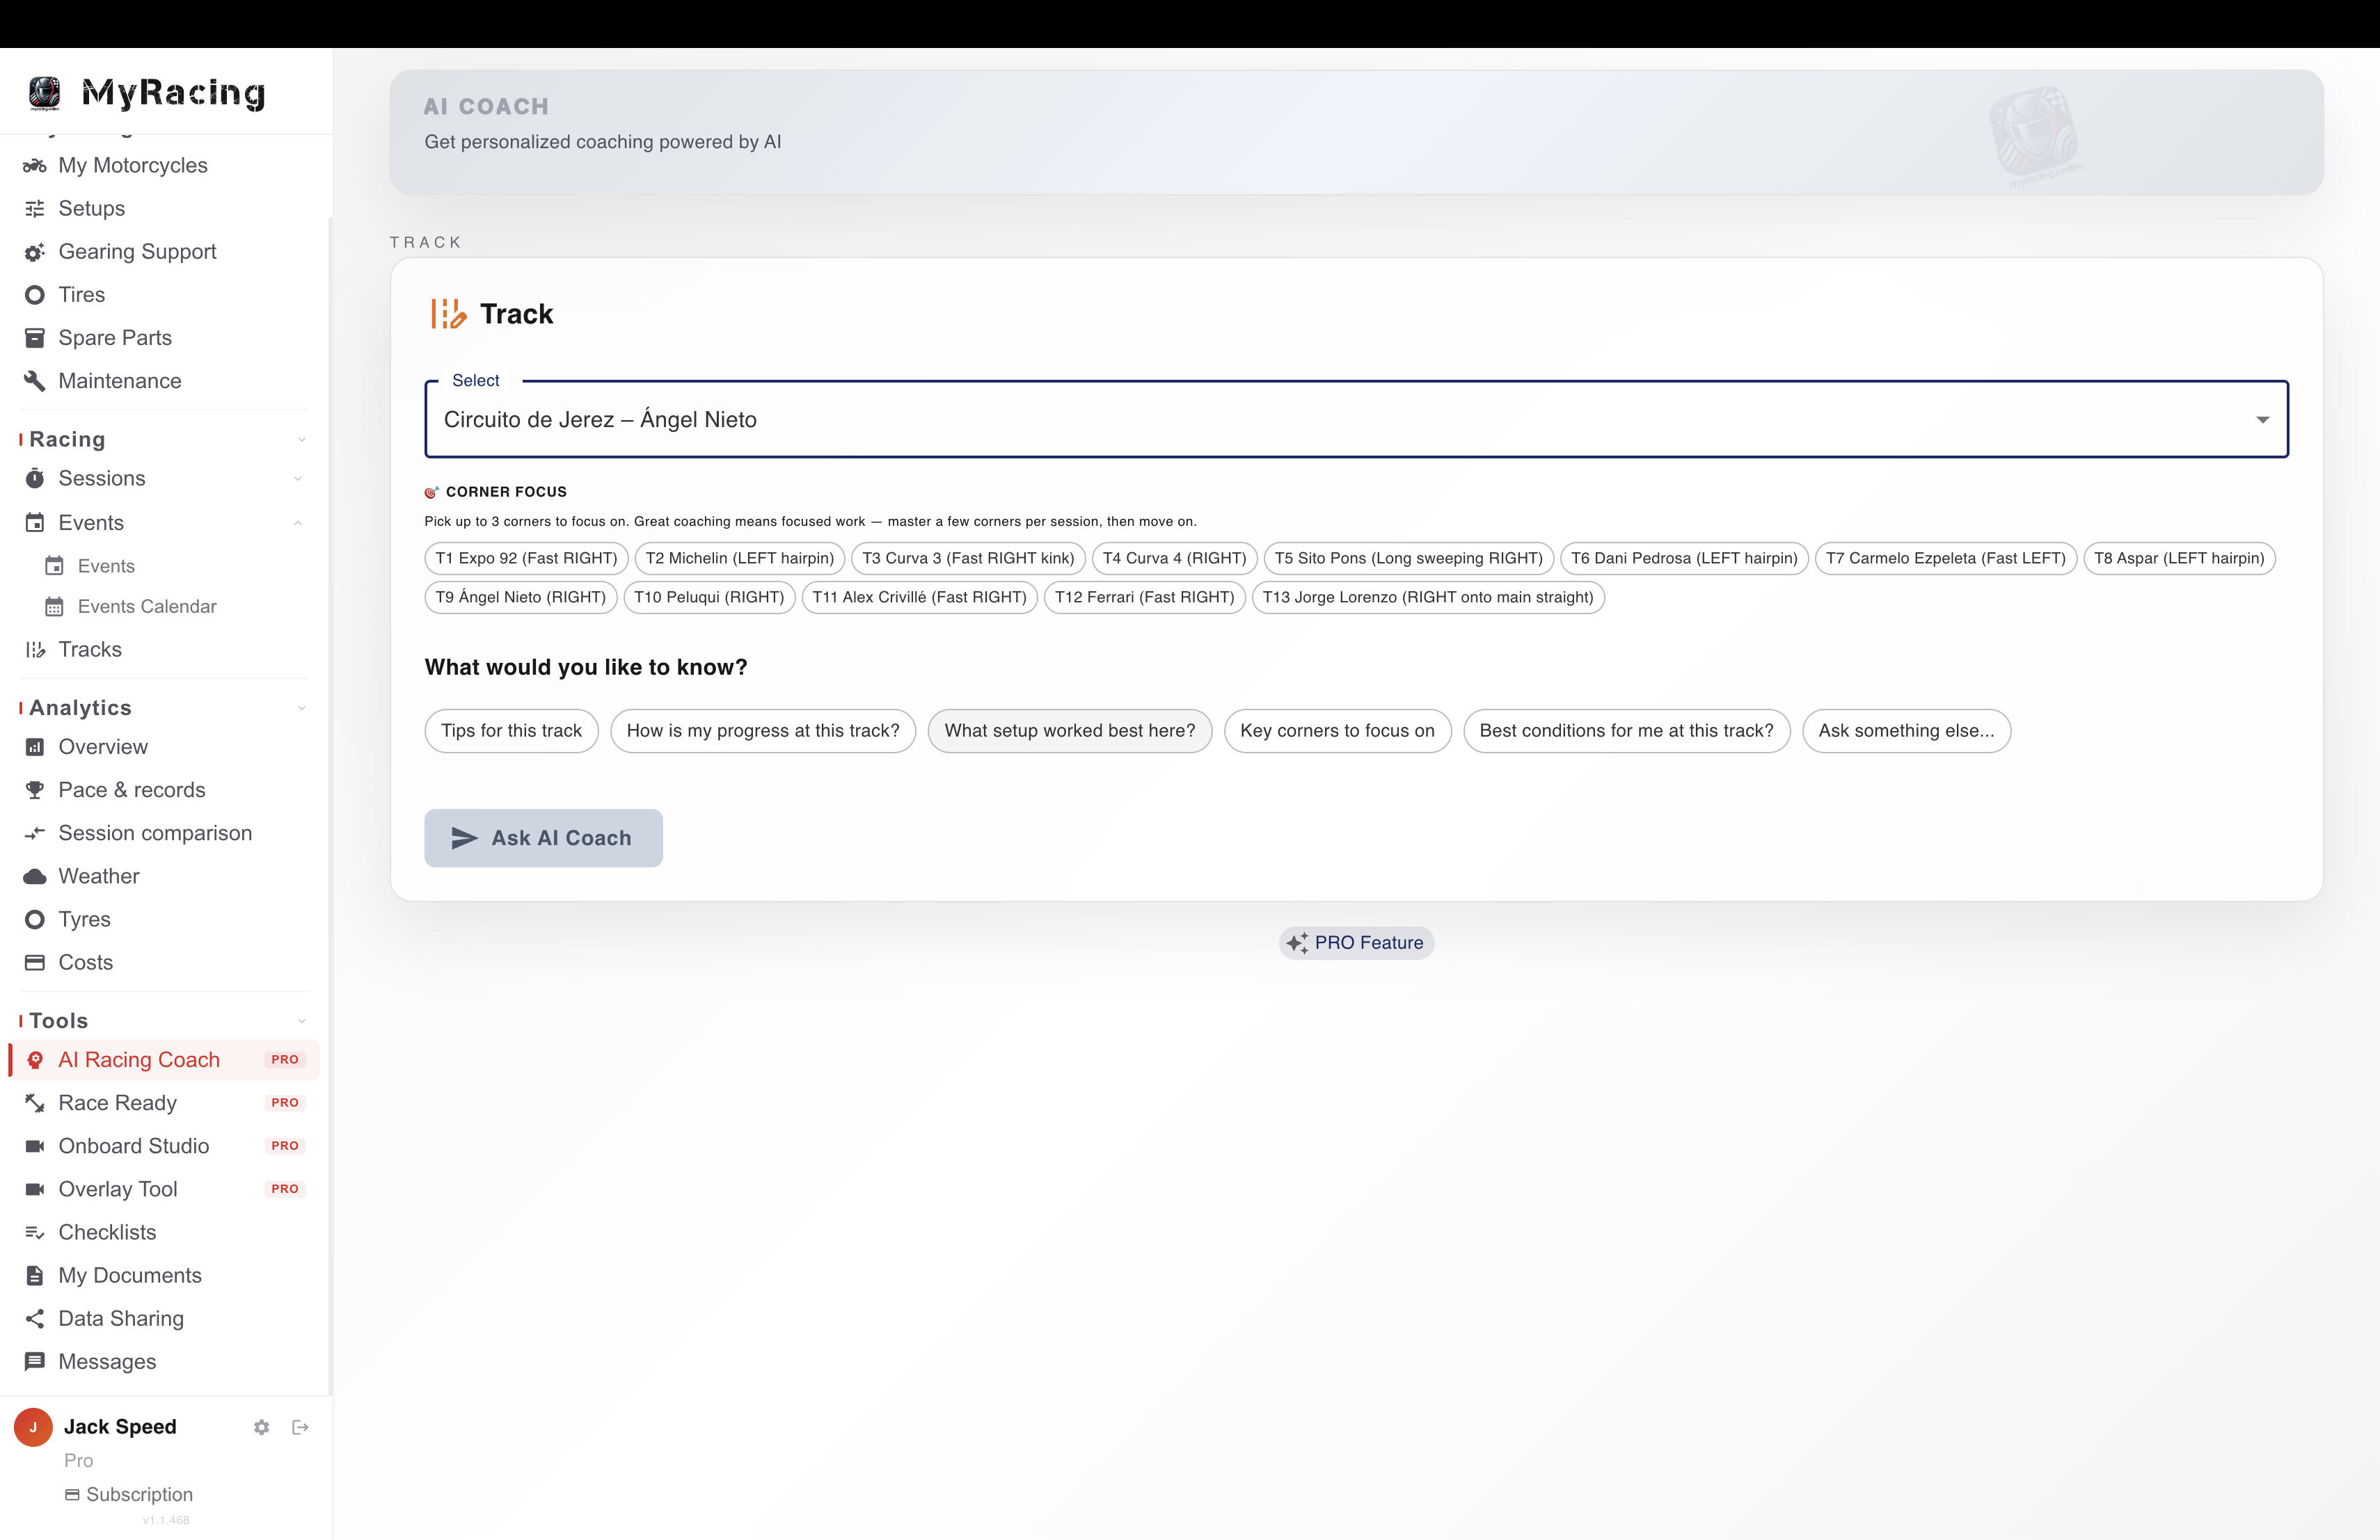
Task: Open the track Select dropdown arrow
Action: click(x=2262, y=419)
